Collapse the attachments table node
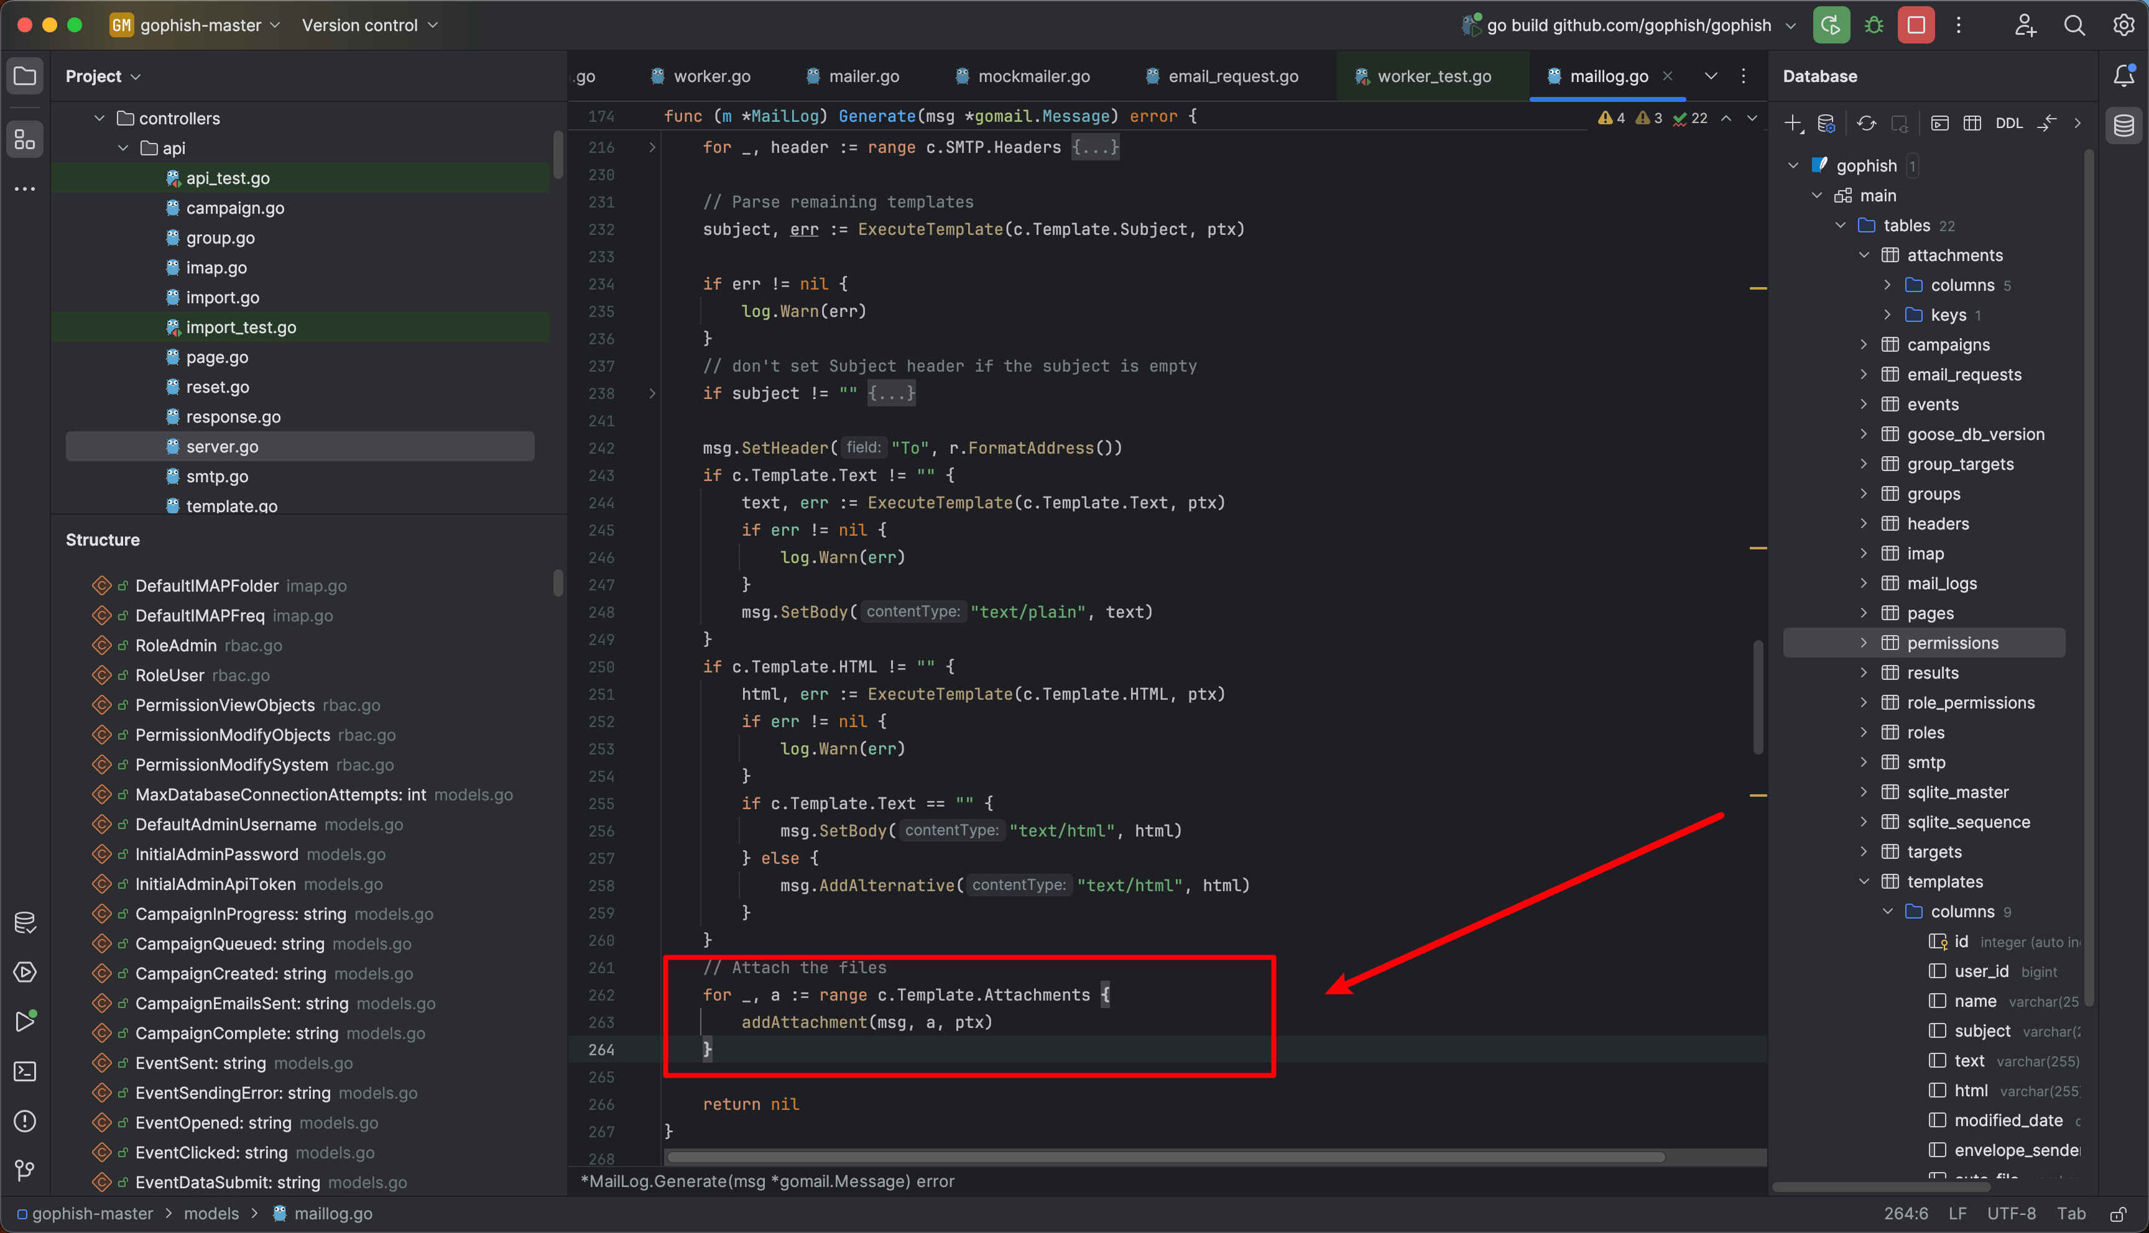Screen dimensions: 2149x1233 click(x=1864, y=255)
